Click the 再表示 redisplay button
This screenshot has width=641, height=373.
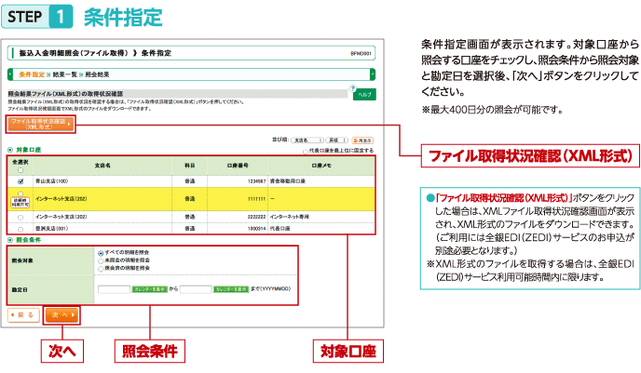pyautogui.click(x=362, y=139)
